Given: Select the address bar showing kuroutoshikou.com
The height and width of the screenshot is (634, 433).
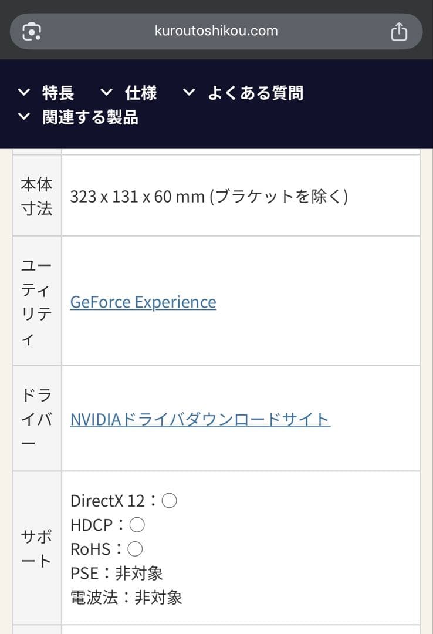Looking at the screenshot, I should point(216,31).
